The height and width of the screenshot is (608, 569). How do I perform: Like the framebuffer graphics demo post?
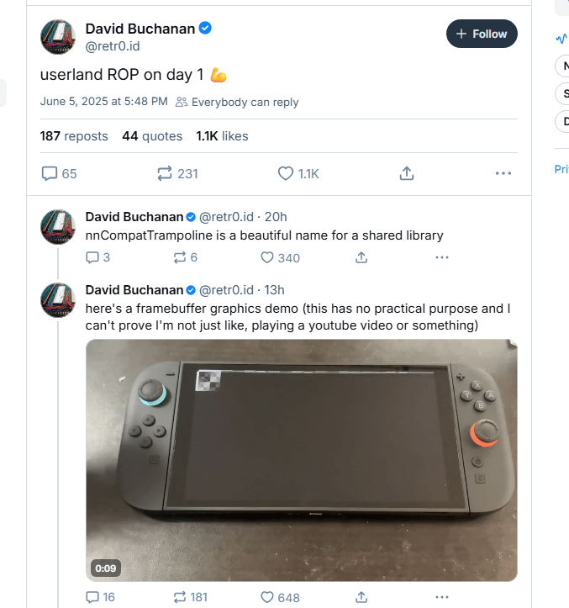tap(268, 597)
